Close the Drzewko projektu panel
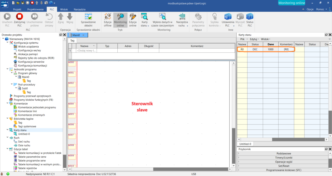 click(65, 35)
